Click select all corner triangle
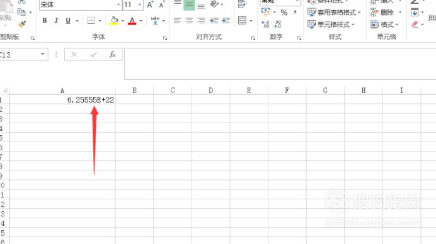This screenshot has height=244, width=436. (5, 91)
